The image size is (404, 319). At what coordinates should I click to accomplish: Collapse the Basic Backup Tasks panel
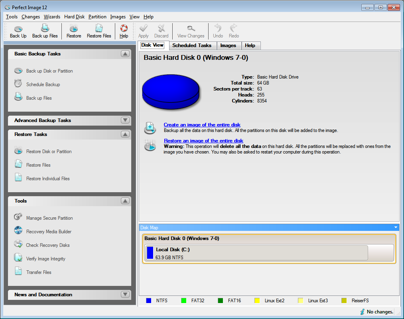click(125, 53)
